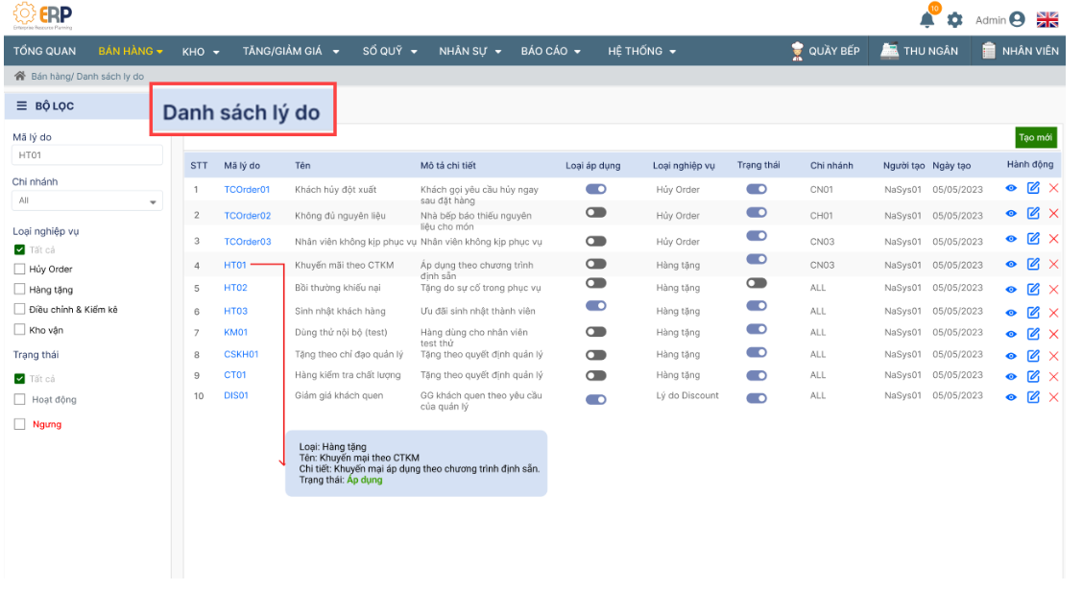Viewport: 1083px width, 590px height.
Task: Expand the Báo Cáo dropdown menu
Action: tap(551, 51)
